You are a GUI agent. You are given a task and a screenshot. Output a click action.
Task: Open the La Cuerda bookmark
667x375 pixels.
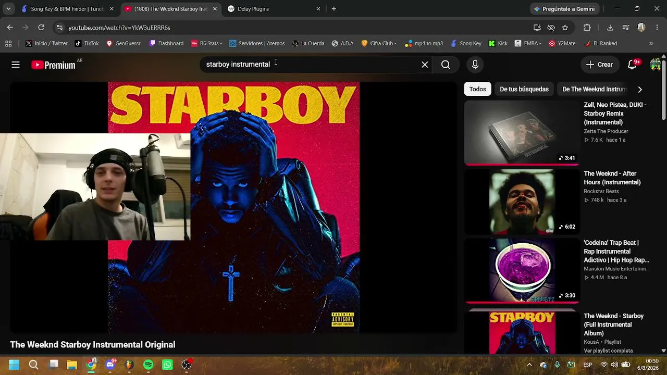click(308, 43)
